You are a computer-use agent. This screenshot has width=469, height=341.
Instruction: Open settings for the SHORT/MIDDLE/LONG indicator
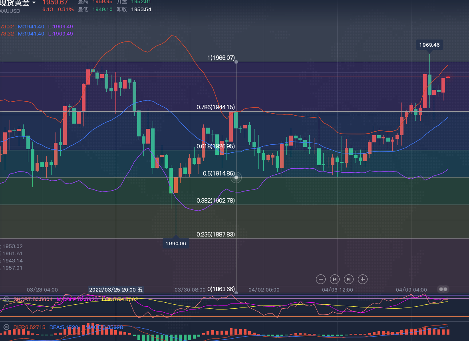pos(6,299)
